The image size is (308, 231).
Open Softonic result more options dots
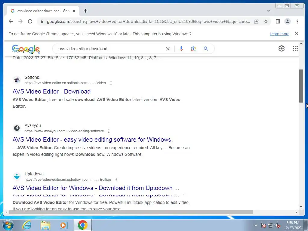click(111, 83)
